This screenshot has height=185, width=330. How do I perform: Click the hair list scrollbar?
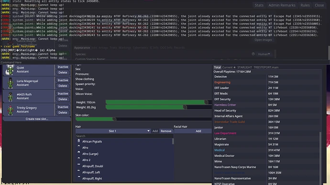point(173,141)
